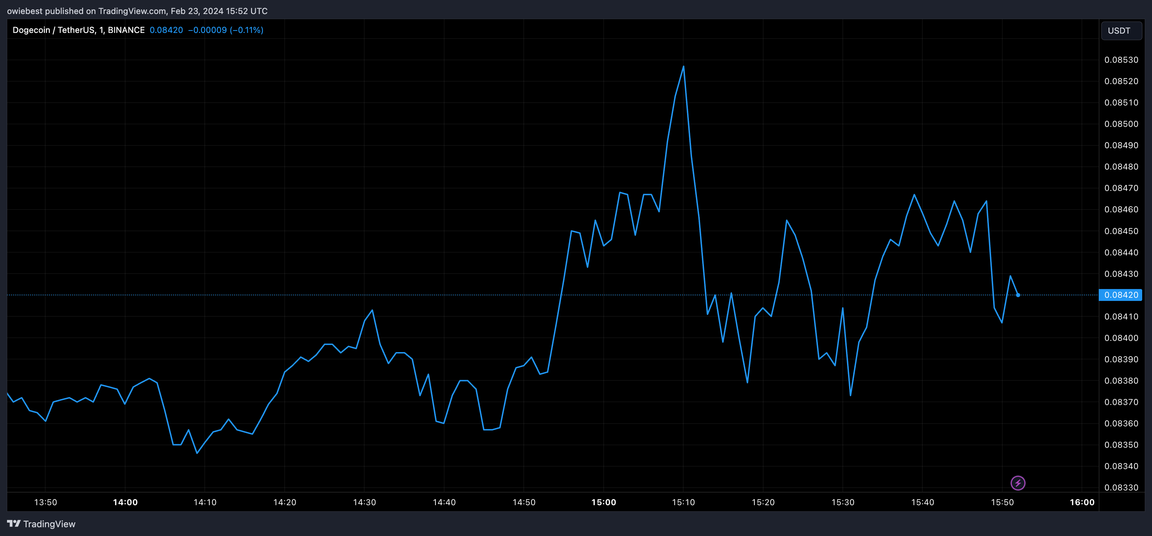
Task: Click the purple lightning bolt icon
Action: pos(1018,483)
